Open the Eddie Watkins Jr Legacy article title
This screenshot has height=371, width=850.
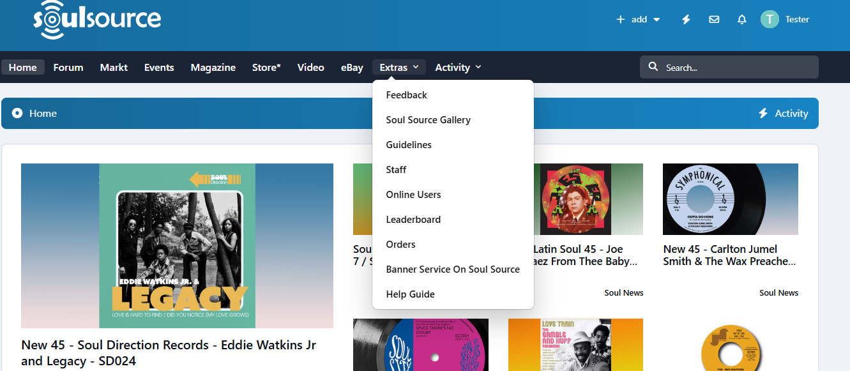click(169, 353)
